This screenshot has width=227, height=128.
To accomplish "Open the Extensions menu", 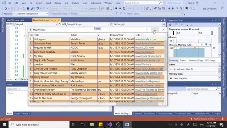I will point(96,3).
